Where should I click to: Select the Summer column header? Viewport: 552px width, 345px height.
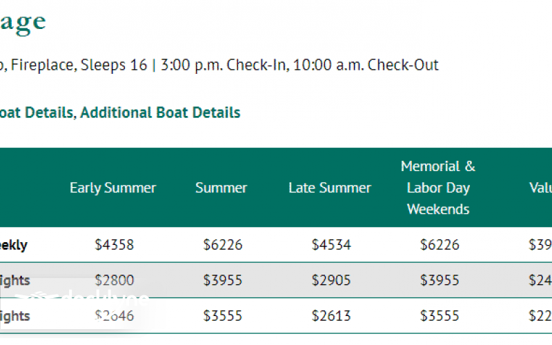[x=221, y=188]
